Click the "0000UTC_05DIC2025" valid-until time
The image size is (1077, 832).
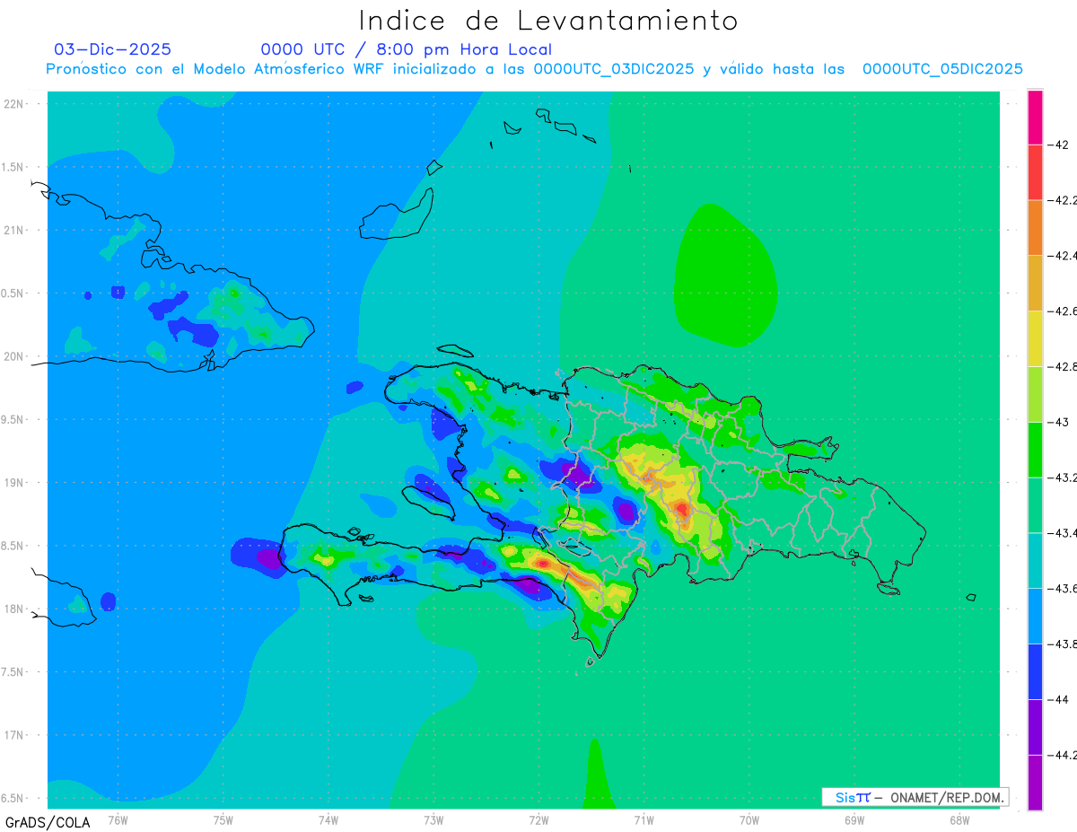pyautogui.click(x=942, y=69)
